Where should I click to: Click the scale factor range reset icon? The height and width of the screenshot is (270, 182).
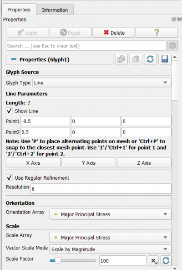[x=166, y=260]
